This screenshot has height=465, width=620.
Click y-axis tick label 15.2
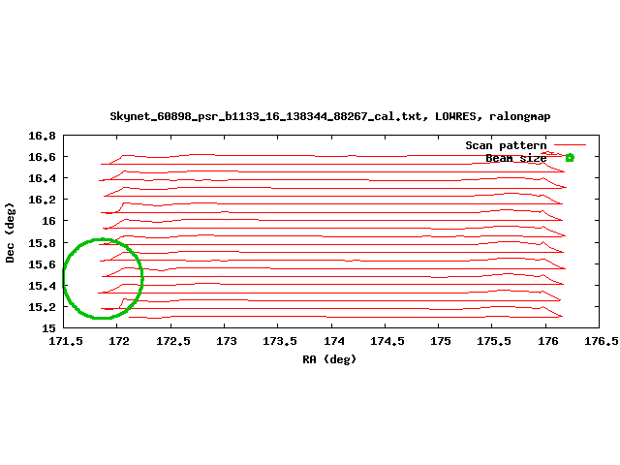[x=42, y=307]
